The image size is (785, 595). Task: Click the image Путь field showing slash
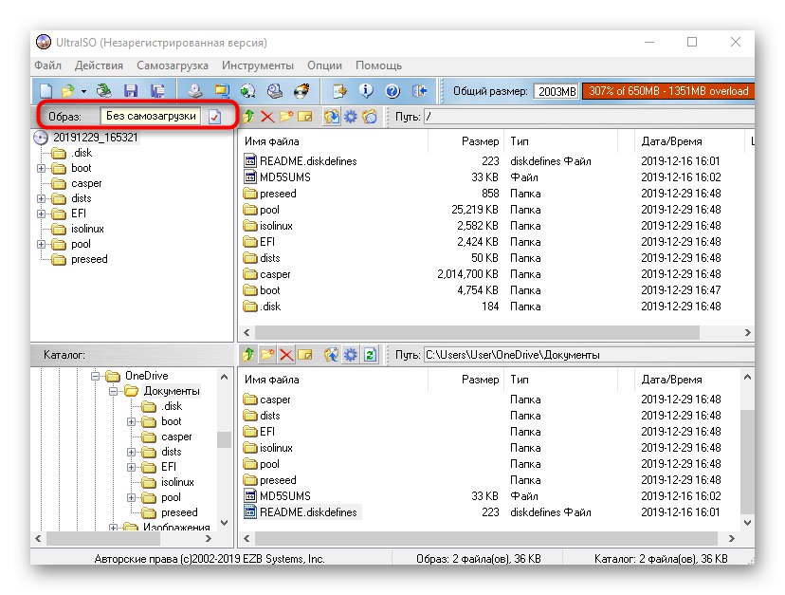pyautogui.click(x=590, y=117)
